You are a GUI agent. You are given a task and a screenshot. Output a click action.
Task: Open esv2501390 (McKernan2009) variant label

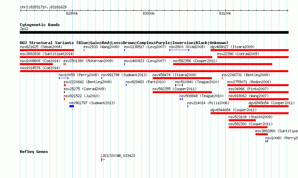(88, 61)
